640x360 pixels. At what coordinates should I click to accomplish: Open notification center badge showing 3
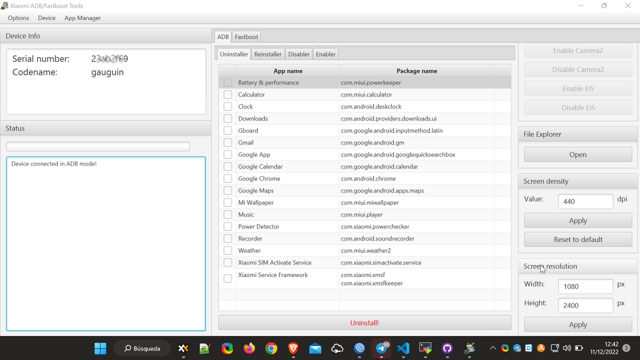626,348
